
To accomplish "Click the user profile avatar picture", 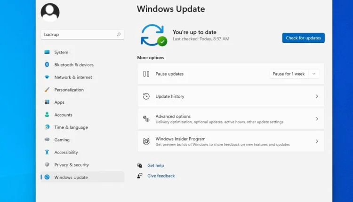I will pyautogui.click(x=50, y=12).
